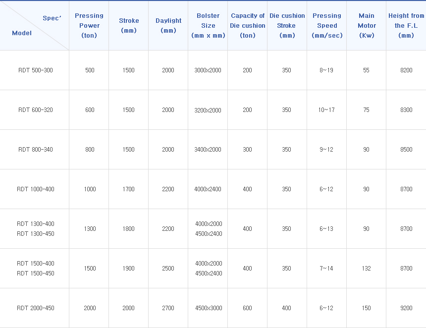Select the RDT 500-300 model name
The image size is (426, 328).
[35, 70]
